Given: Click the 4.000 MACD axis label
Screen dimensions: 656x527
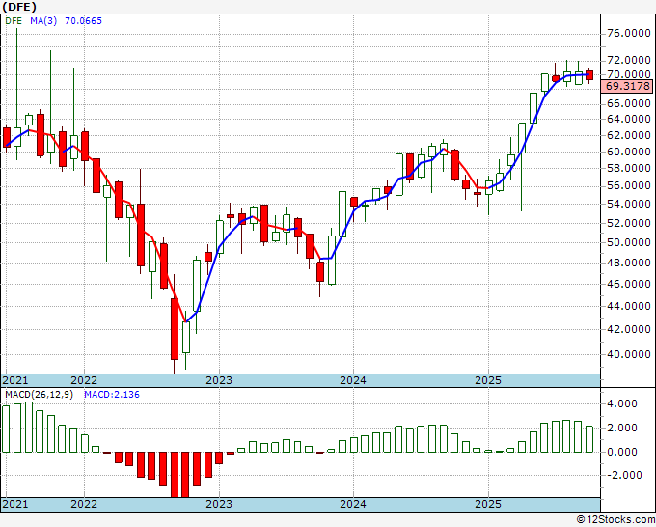Looking at the screenshot, I should [x=623, y=403].
